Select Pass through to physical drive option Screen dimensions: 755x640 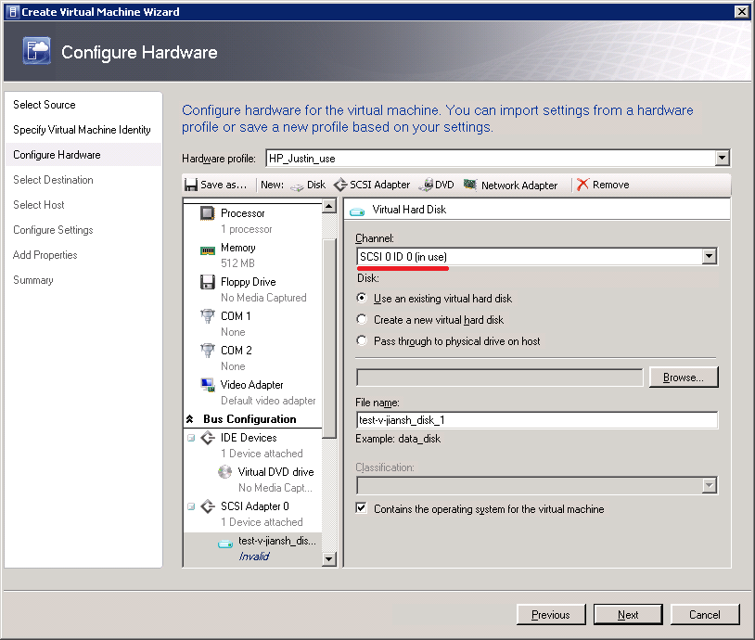[x=362, y=341]
